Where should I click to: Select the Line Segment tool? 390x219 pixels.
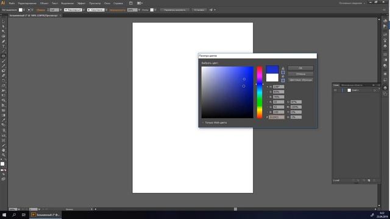click(x=3, y=51)
